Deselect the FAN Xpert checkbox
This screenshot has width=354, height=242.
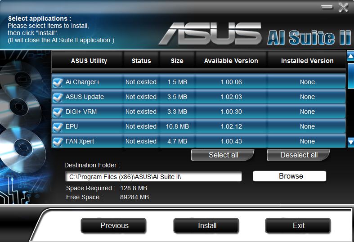(58, 142)
